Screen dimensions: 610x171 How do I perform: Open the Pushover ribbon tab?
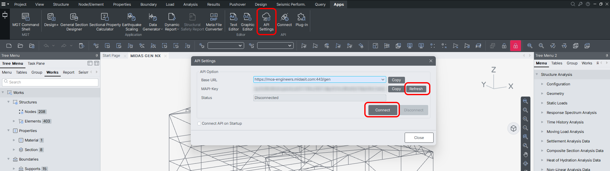click(x=237, y=4)
